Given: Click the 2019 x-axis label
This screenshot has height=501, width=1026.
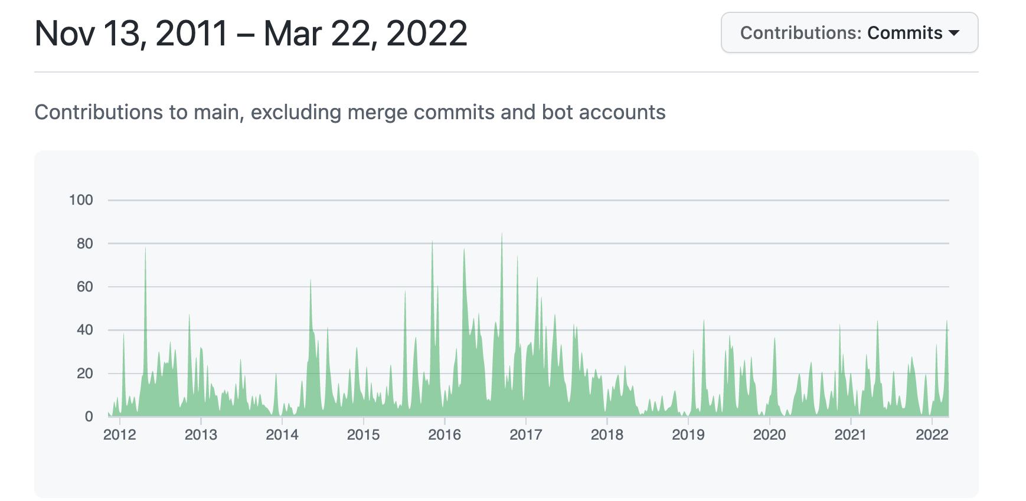Looking at the screenshot, I should (688, 435).
